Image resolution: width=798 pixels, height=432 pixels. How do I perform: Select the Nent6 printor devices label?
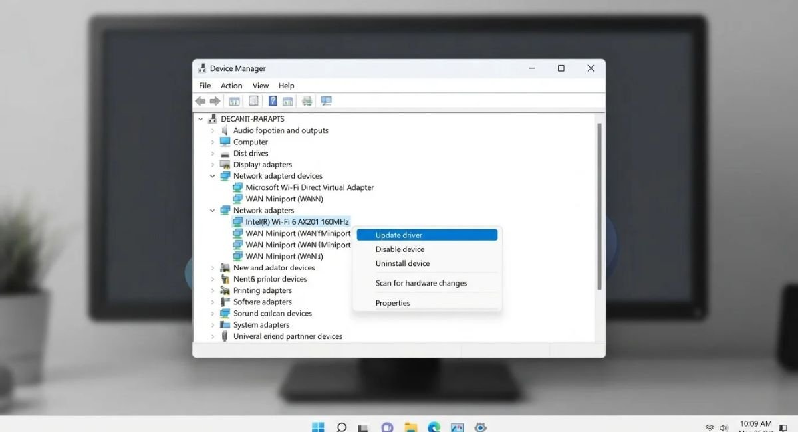270,279
